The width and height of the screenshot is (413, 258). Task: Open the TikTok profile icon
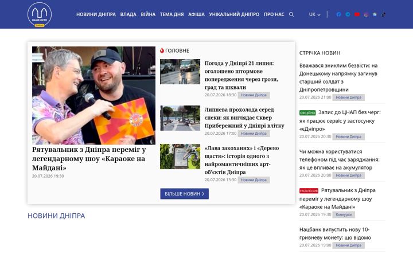point(384,14)
